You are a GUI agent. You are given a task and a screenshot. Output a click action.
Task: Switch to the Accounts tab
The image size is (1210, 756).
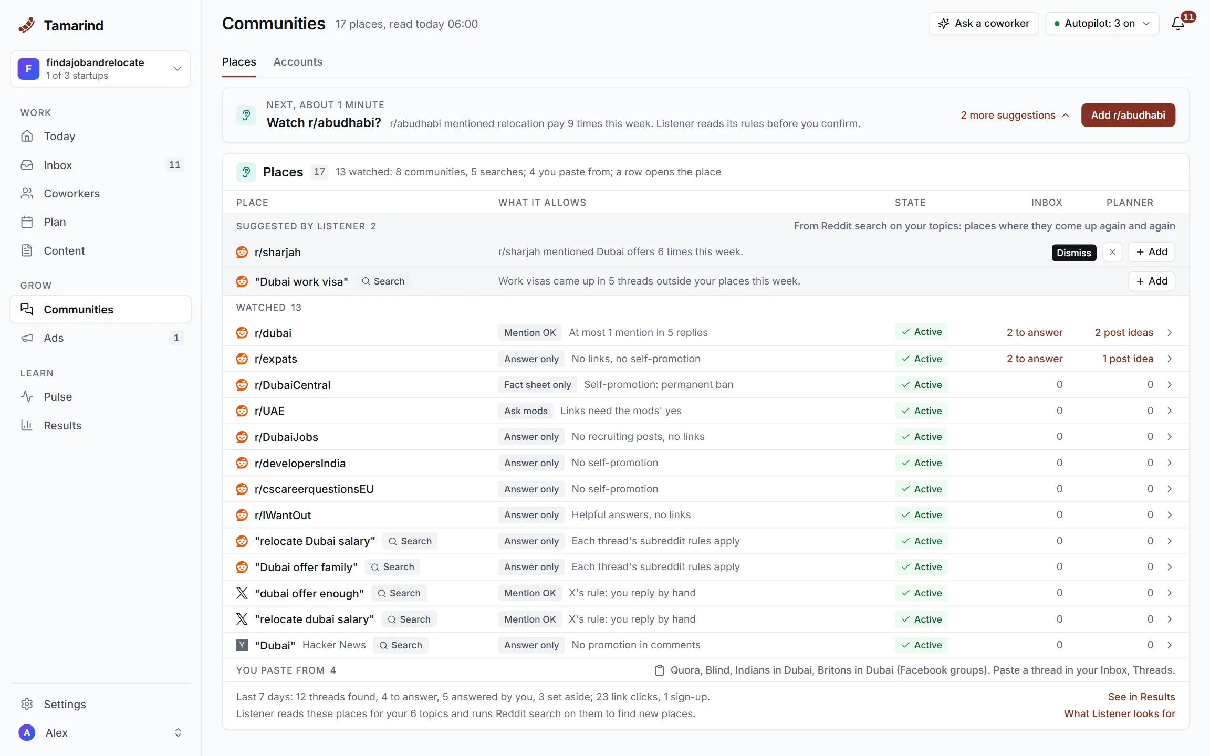pos(298,62)
